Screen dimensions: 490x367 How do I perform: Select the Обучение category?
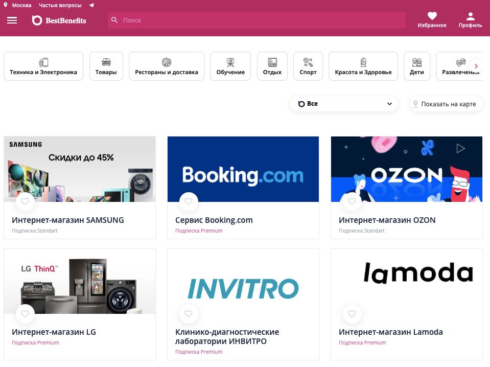tap(230, 66)
